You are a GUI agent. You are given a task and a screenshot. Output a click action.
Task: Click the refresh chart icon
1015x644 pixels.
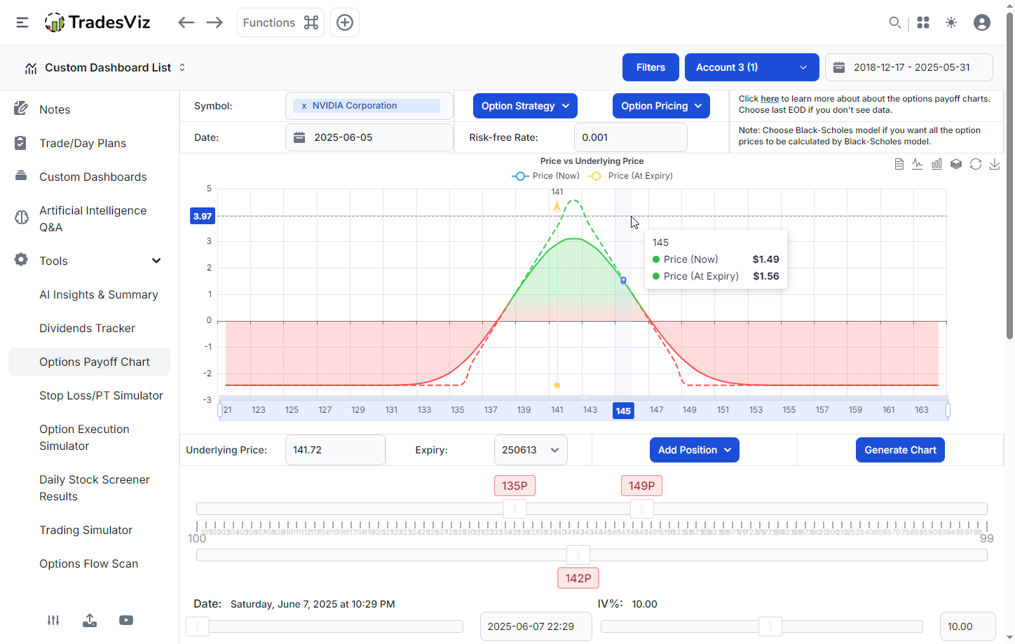(976, 163)
